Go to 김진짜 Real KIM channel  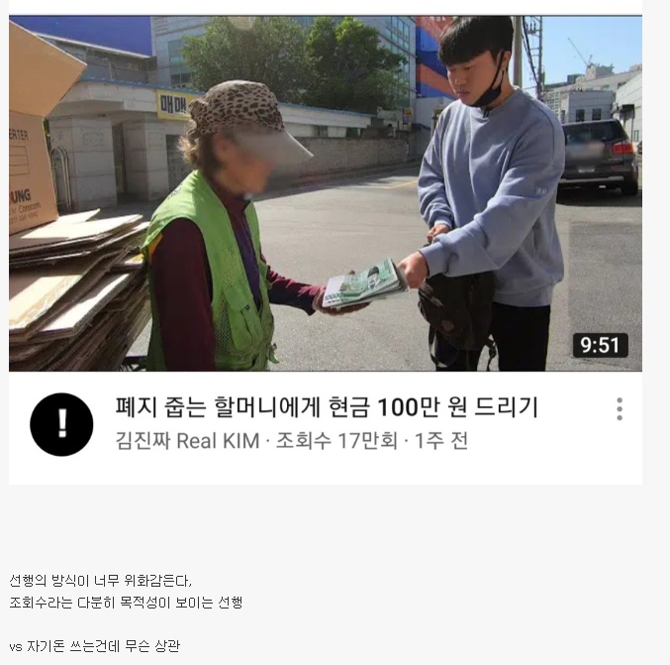coord(188,440)
